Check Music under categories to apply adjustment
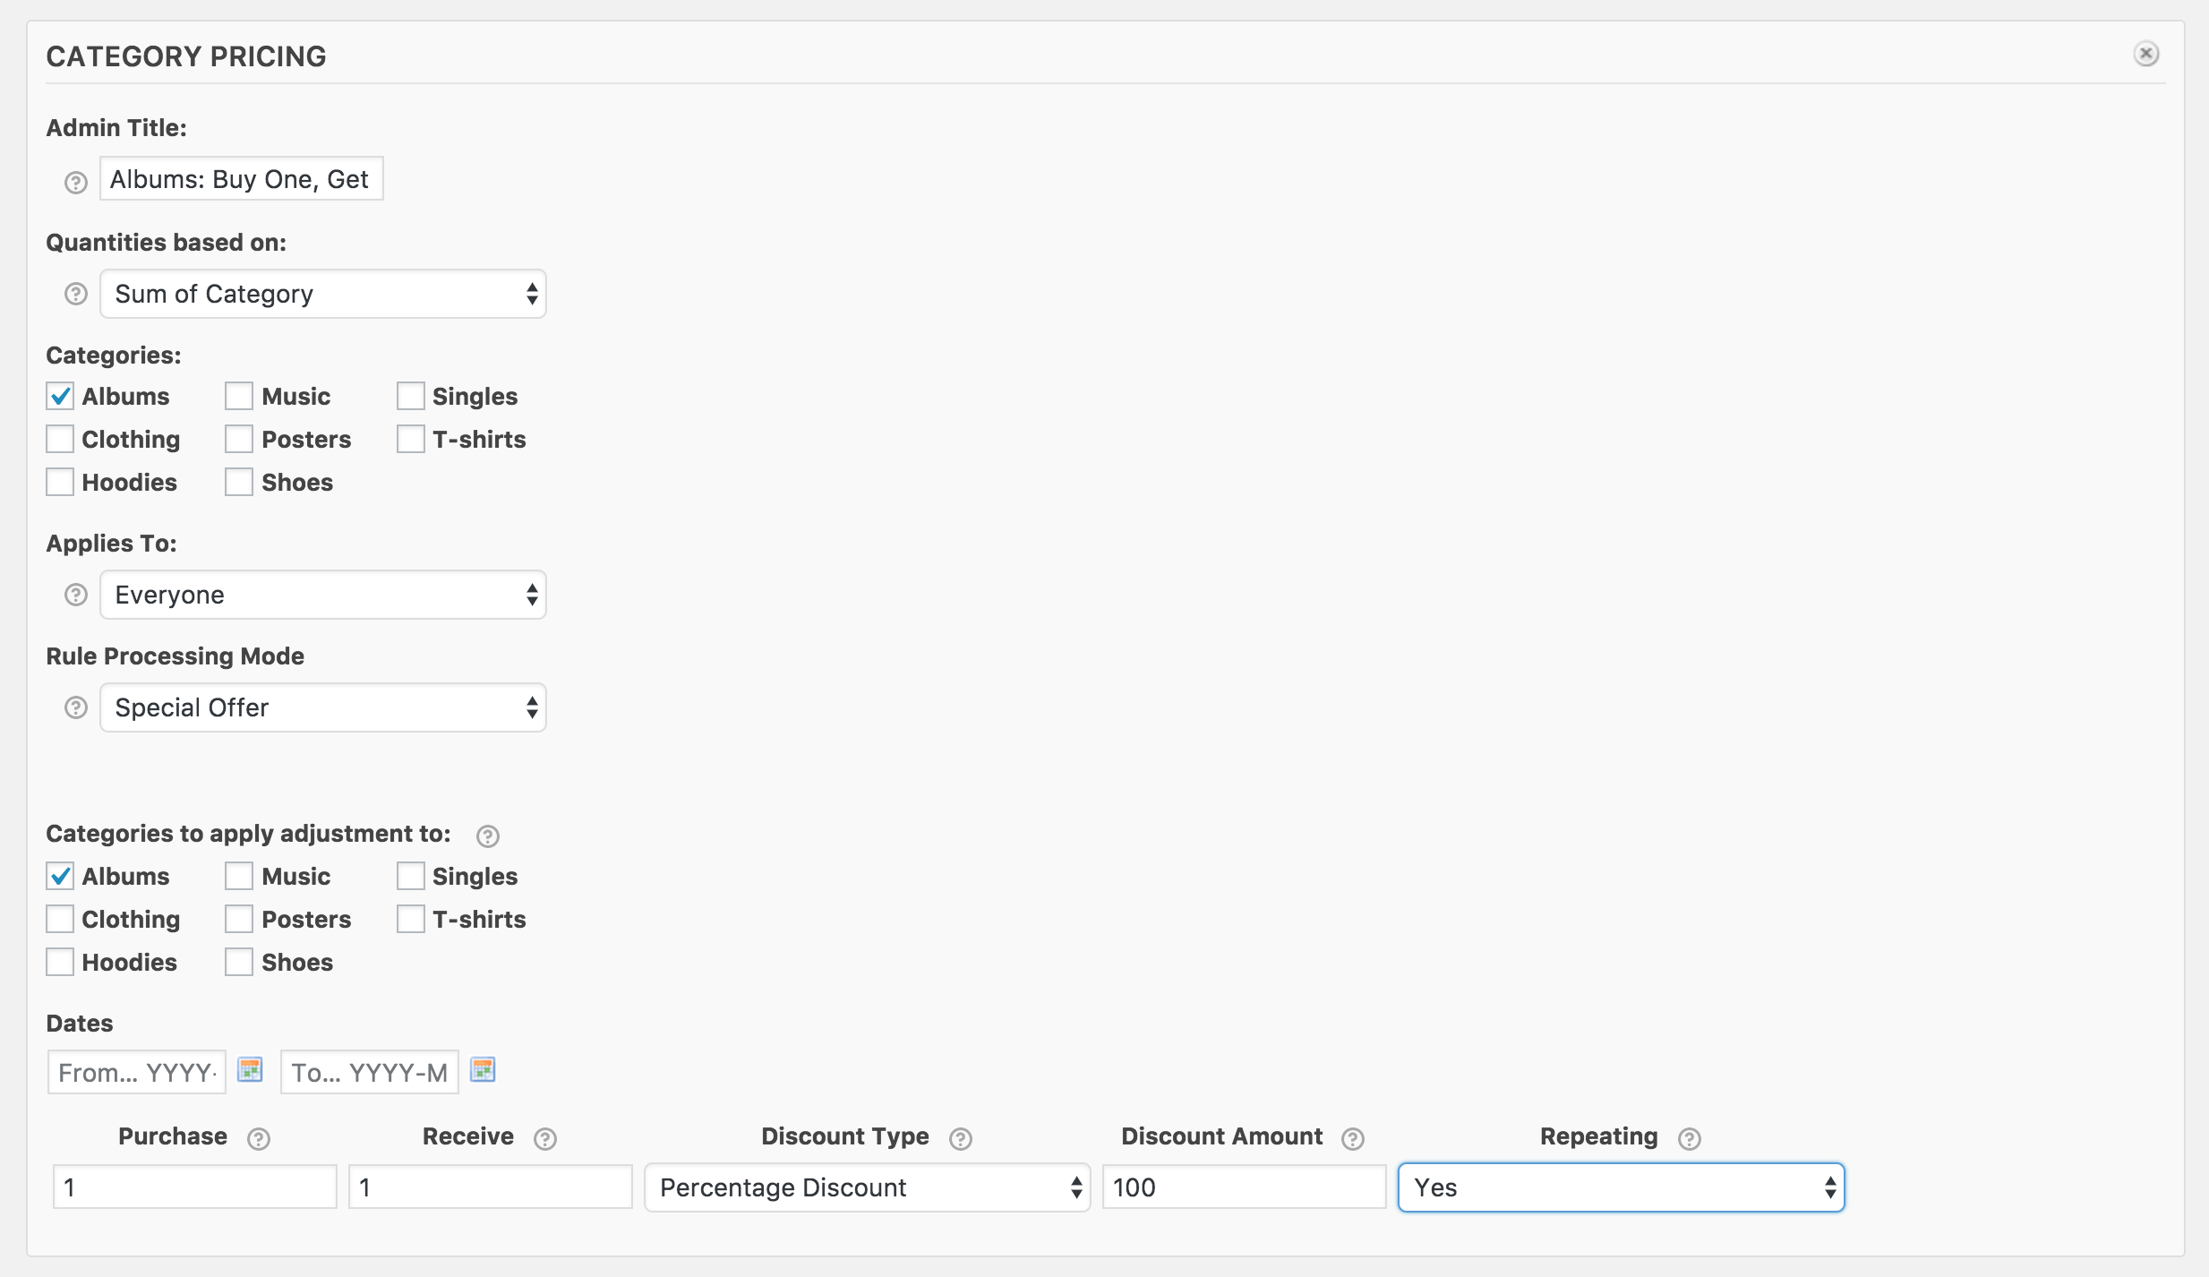The width and height of the screenshot is (2209, 1277). (x=239, y=876)
